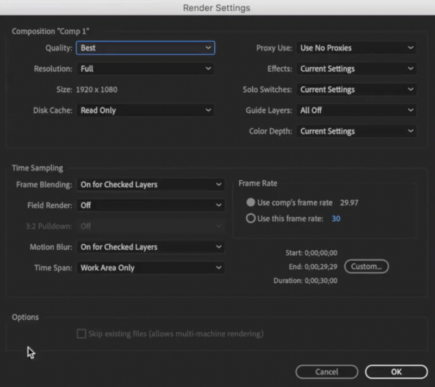Open the Resolution dropdown set to Full
Image resolution: width=435 pixels, height=387 pixels.
pos(145,68)
